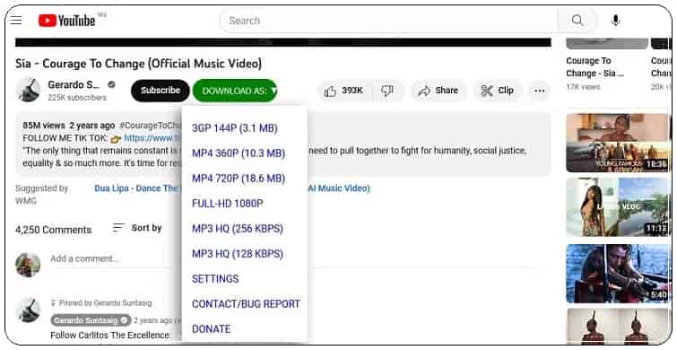
Task: Choose MP4 360P (10.3 MB) format
Action: (239, 153)
